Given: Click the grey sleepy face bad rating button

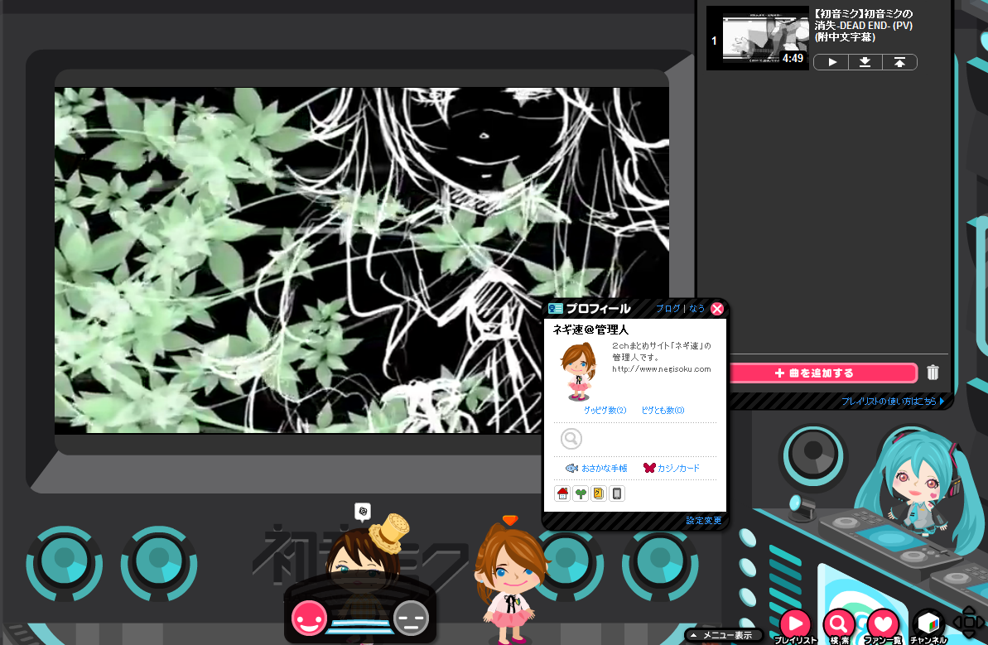Looking at the screenshot, I should [x=411, y=618].
